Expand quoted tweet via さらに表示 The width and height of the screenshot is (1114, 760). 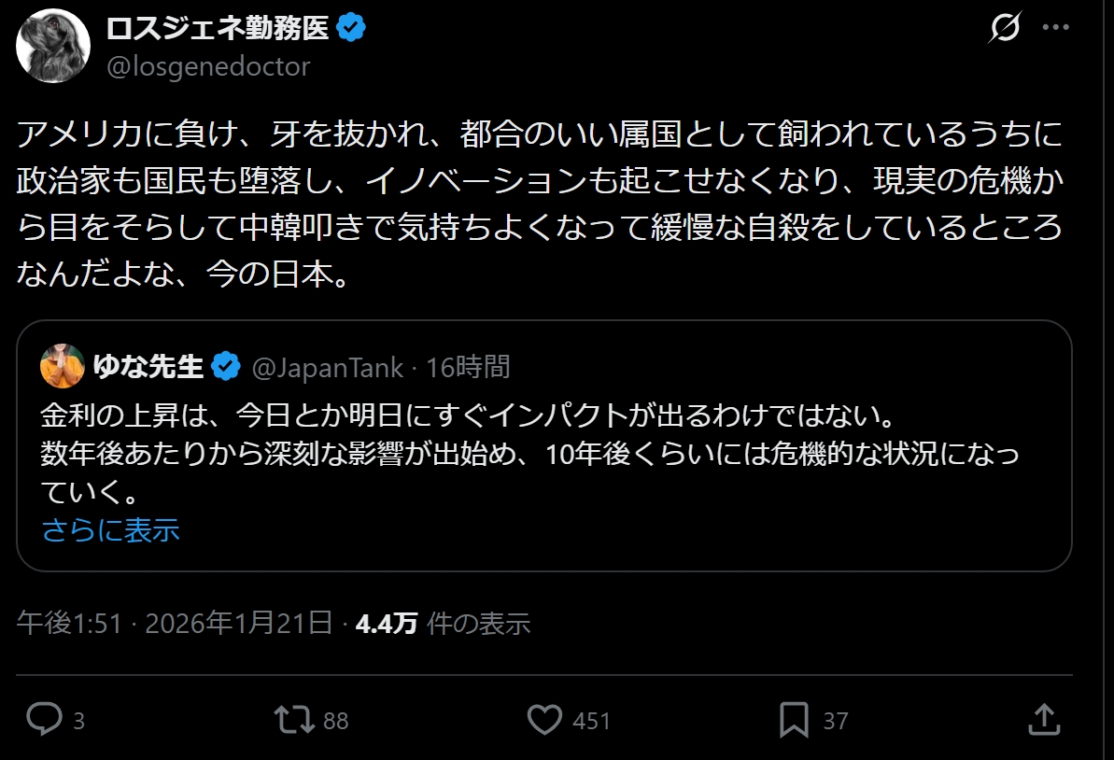[x=110, y=530]
